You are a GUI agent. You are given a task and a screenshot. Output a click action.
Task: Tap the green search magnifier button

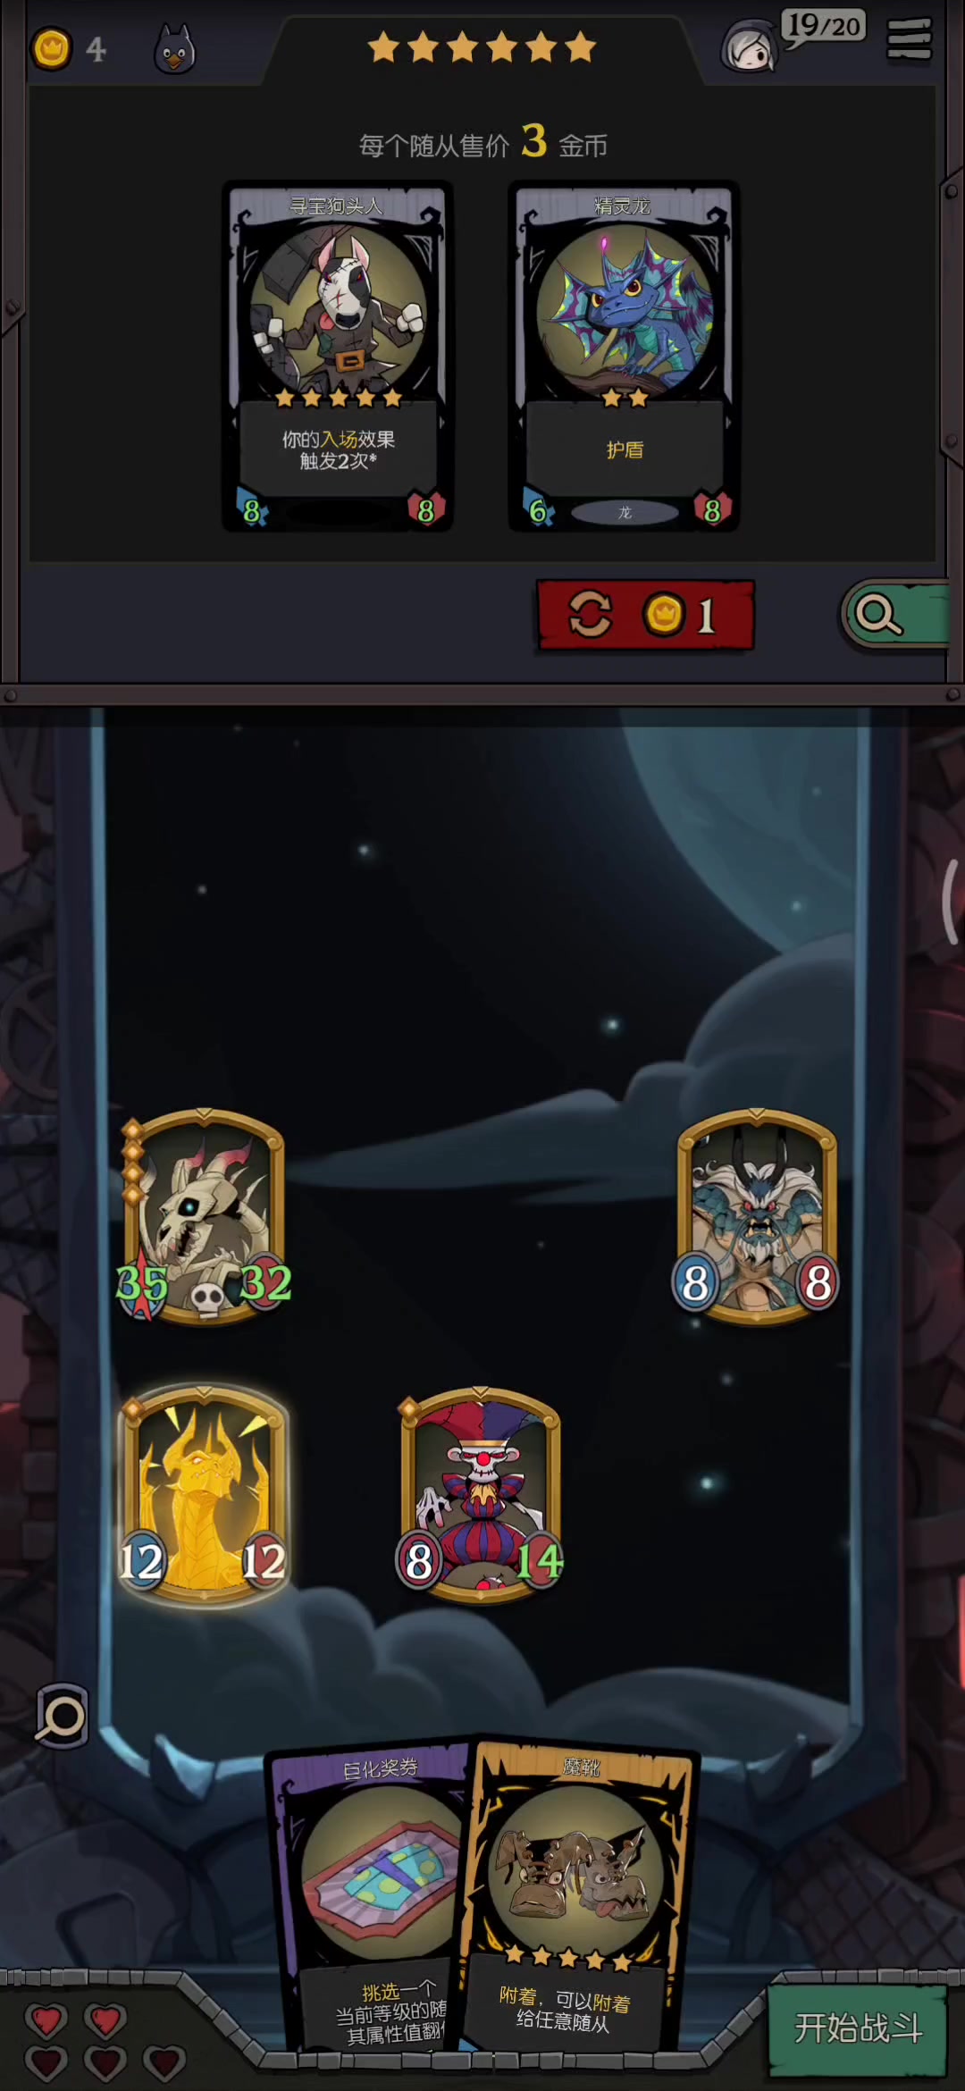894,613
